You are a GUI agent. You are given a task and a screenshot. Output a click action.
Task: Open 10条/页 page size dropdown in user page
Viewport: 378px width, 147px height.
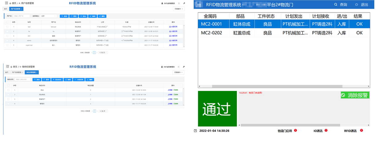point(103,53)
